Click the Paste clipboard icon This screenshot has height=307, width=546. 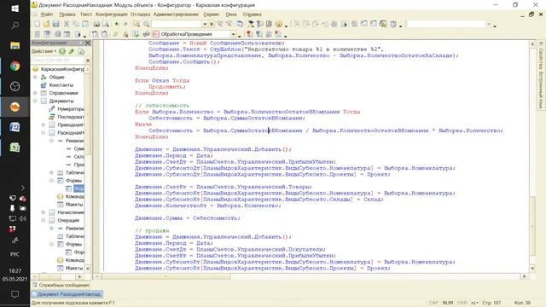[85, 24]
